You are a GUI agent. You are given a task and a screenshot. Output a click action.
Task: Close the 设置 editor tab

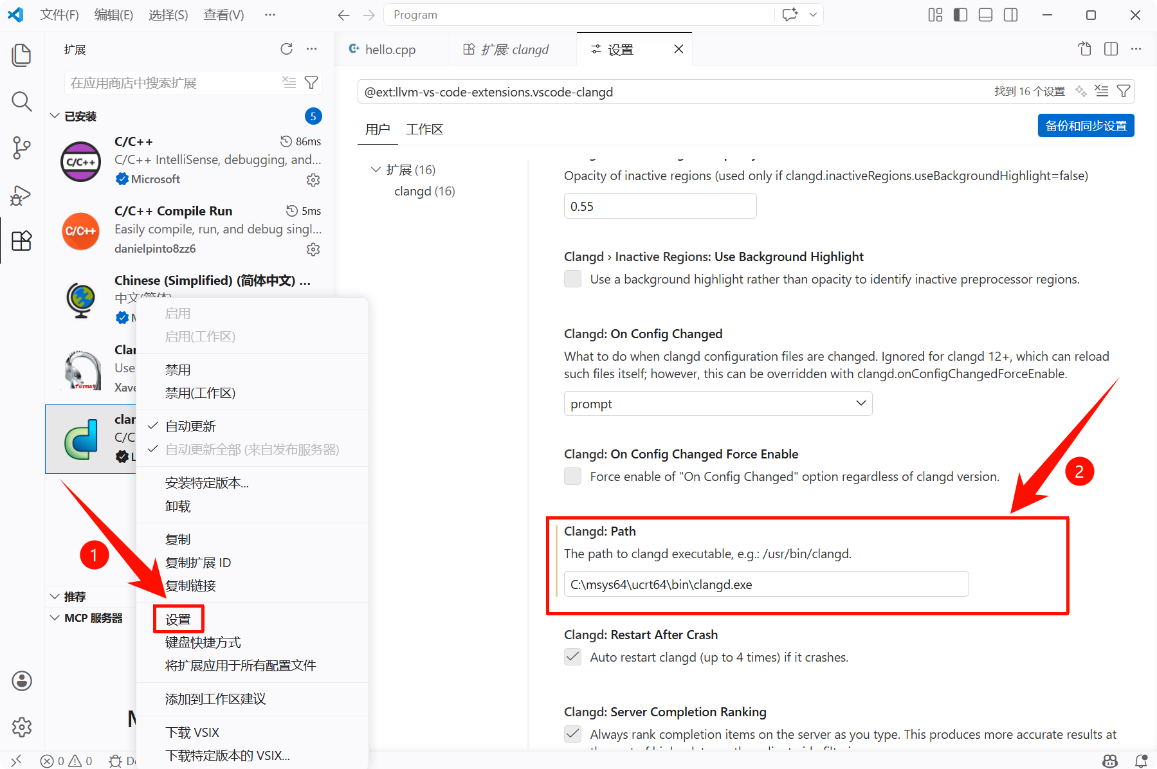pos(679,49)
